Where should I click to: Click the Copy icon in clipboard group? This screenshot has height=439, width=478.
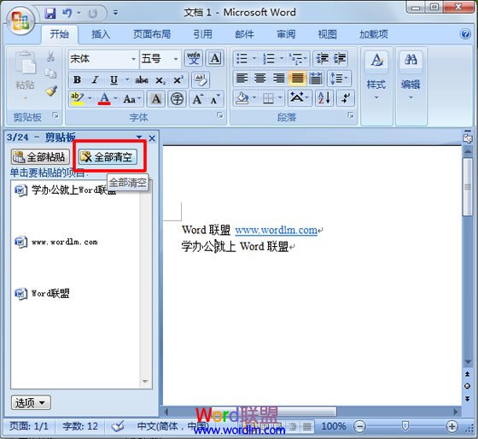point(50,73)
